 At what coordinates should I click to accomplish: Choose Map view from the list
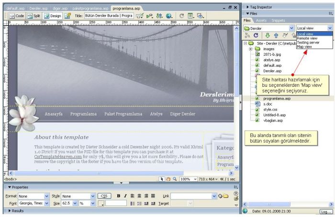[304, 47]
